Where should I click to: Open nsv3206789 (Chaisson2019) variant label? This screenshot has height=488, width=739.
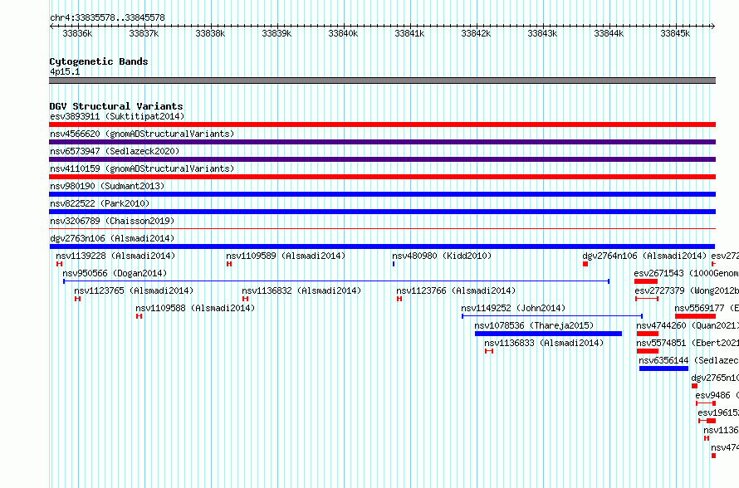point(112,221)
